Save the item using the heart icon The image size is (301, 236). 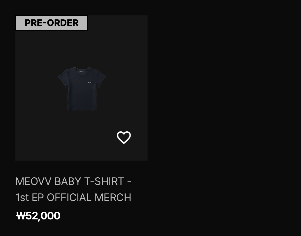(x=124, y=137)
